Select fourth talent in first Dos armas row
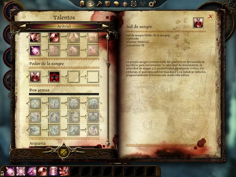This screenshot has width=236, height=177. pyautogui.click(x=93, y=103)
